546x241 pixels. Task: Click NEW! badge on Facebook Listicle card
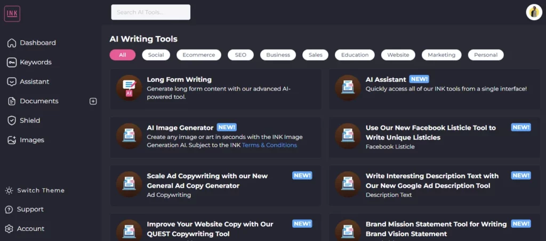(x=521, y=128)
